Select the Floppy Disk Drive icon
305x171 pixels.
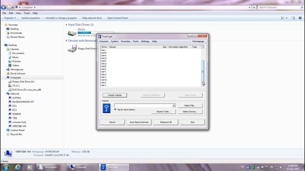72,48
